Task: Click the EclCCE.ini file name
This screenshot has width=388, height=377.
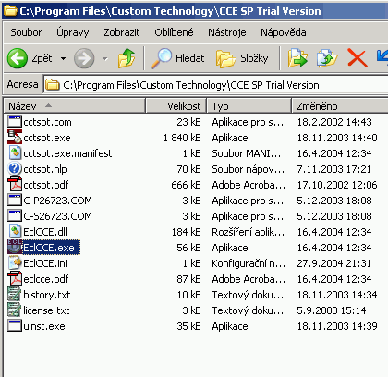Action: pos(45,263)
